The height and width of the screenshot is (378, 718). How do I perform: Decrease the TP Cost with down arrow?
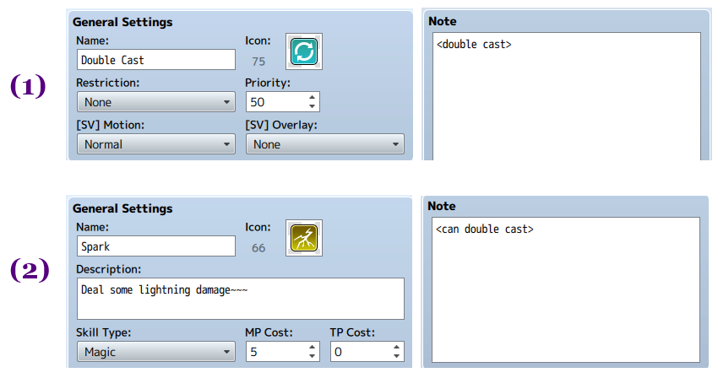click(396, 357)
